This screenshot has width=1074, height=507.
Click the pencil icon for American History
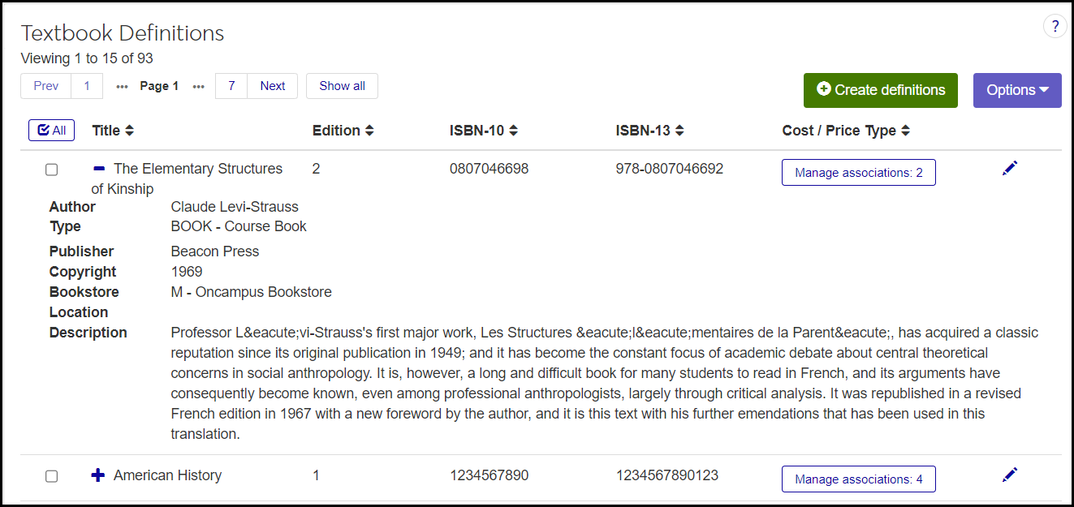[x=1010, y=475]
